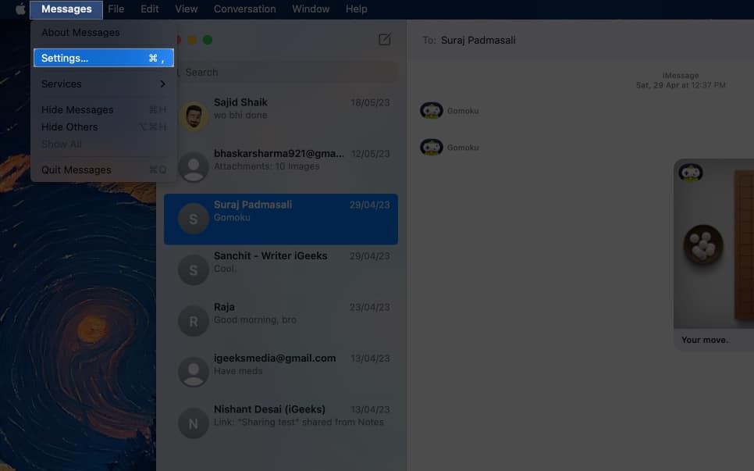The image size is (754, 471).
Task: Open the Messages menu
Action: tap(66, 9)
